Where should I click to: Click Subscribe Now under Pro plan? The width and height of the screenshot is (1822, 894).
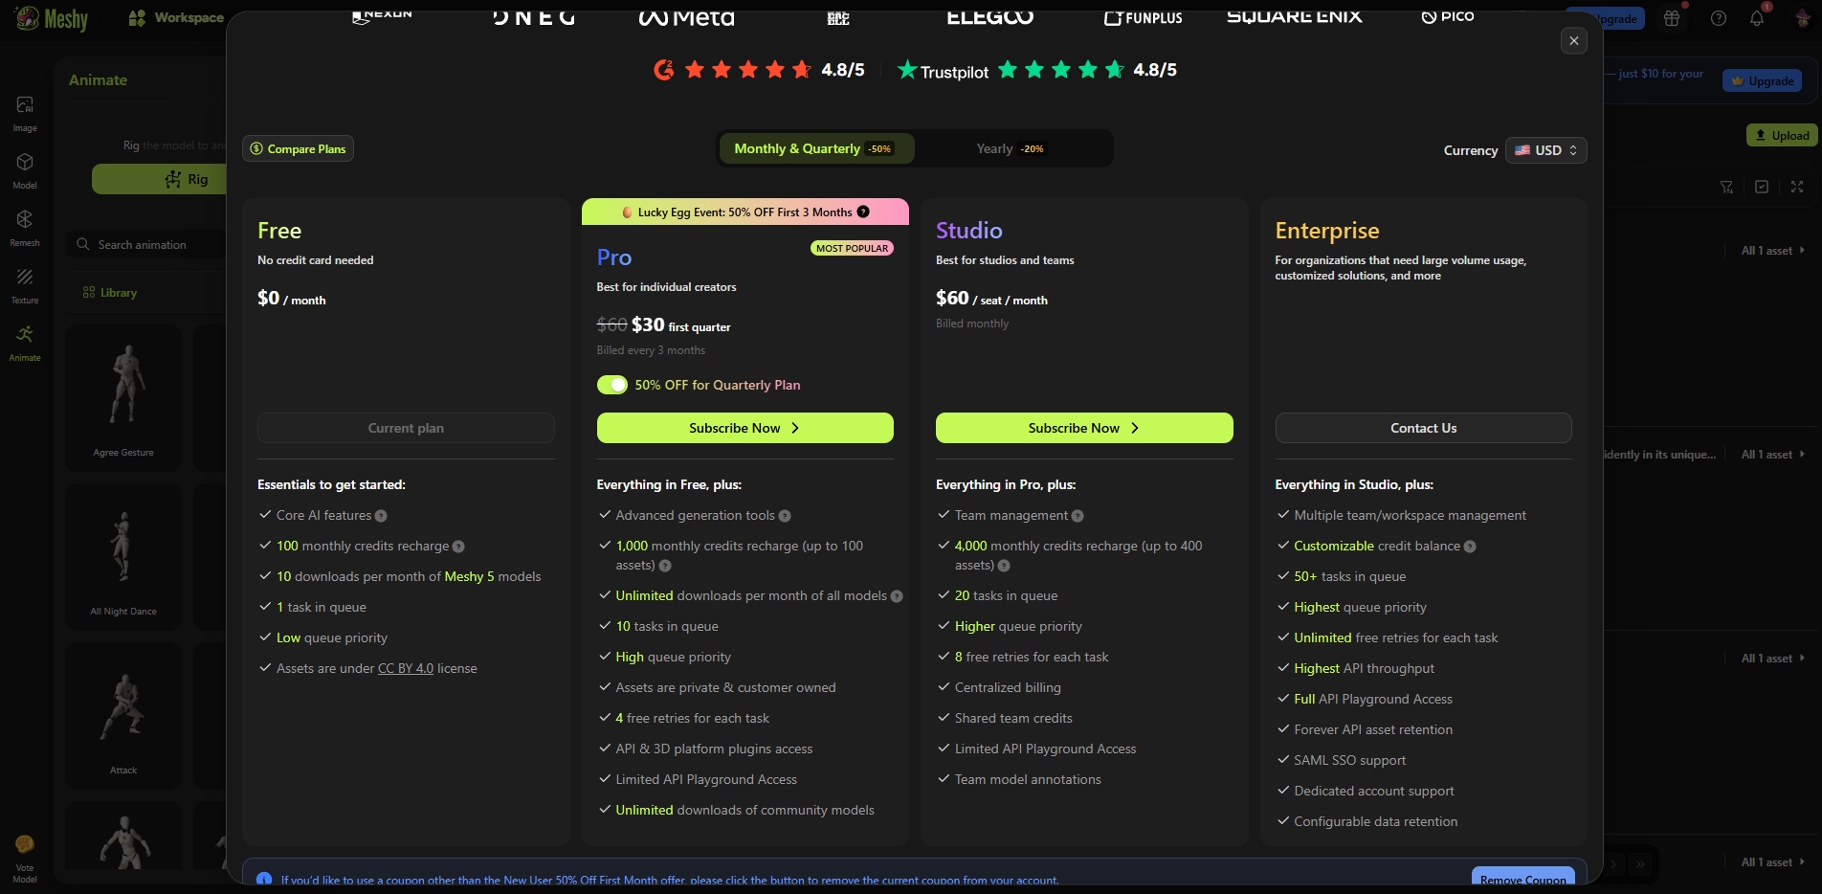[x=744, y=428]
